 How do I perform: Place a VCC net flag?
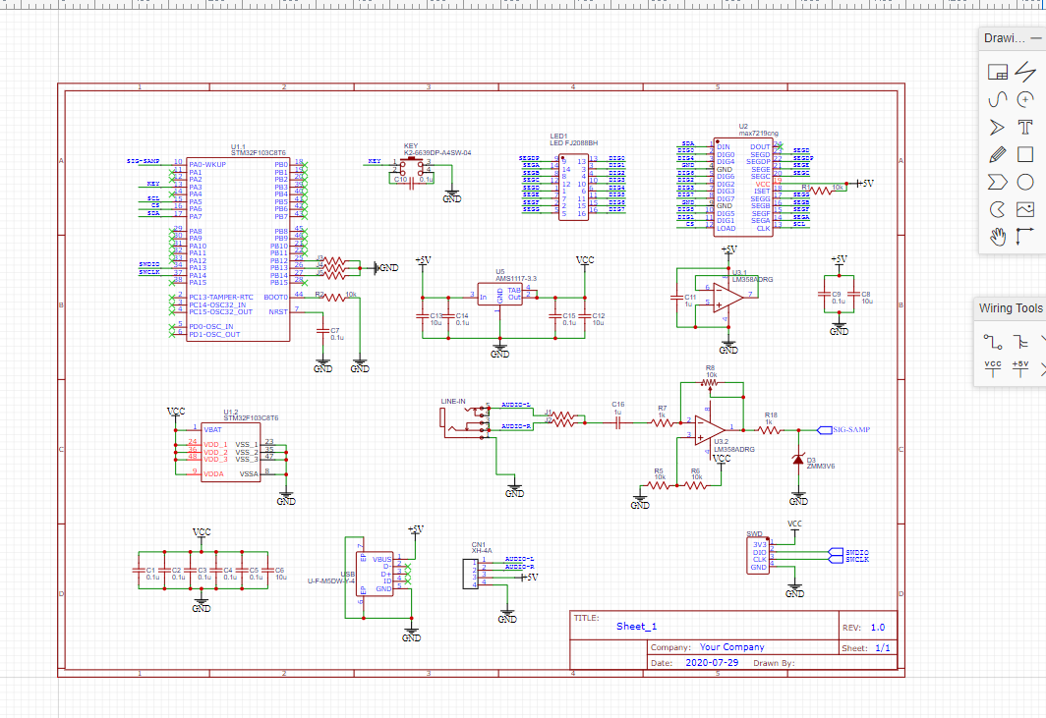tap(993, 368)
